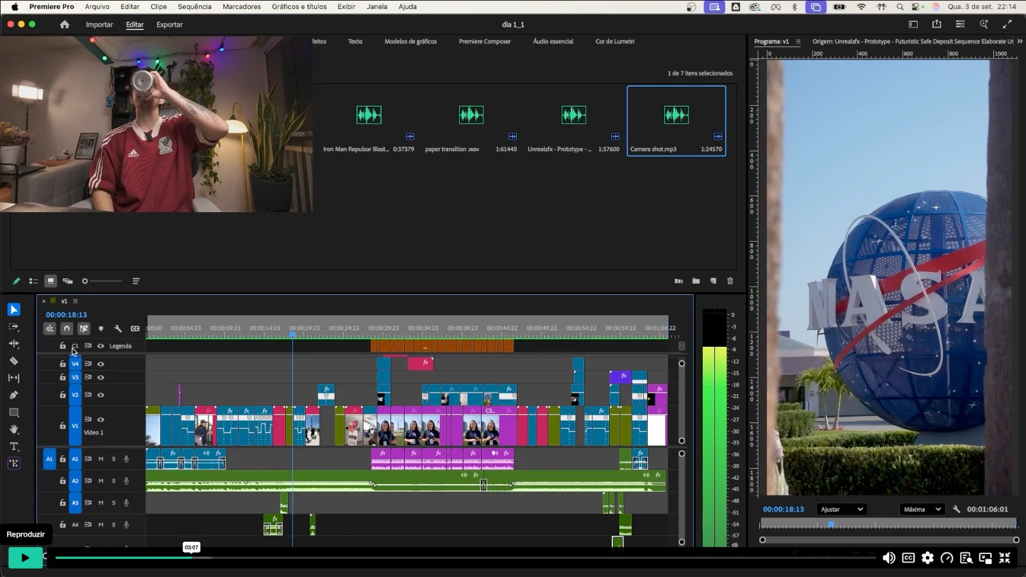Open the Sequência menu

pyautogui.click(x=194, y=6)
